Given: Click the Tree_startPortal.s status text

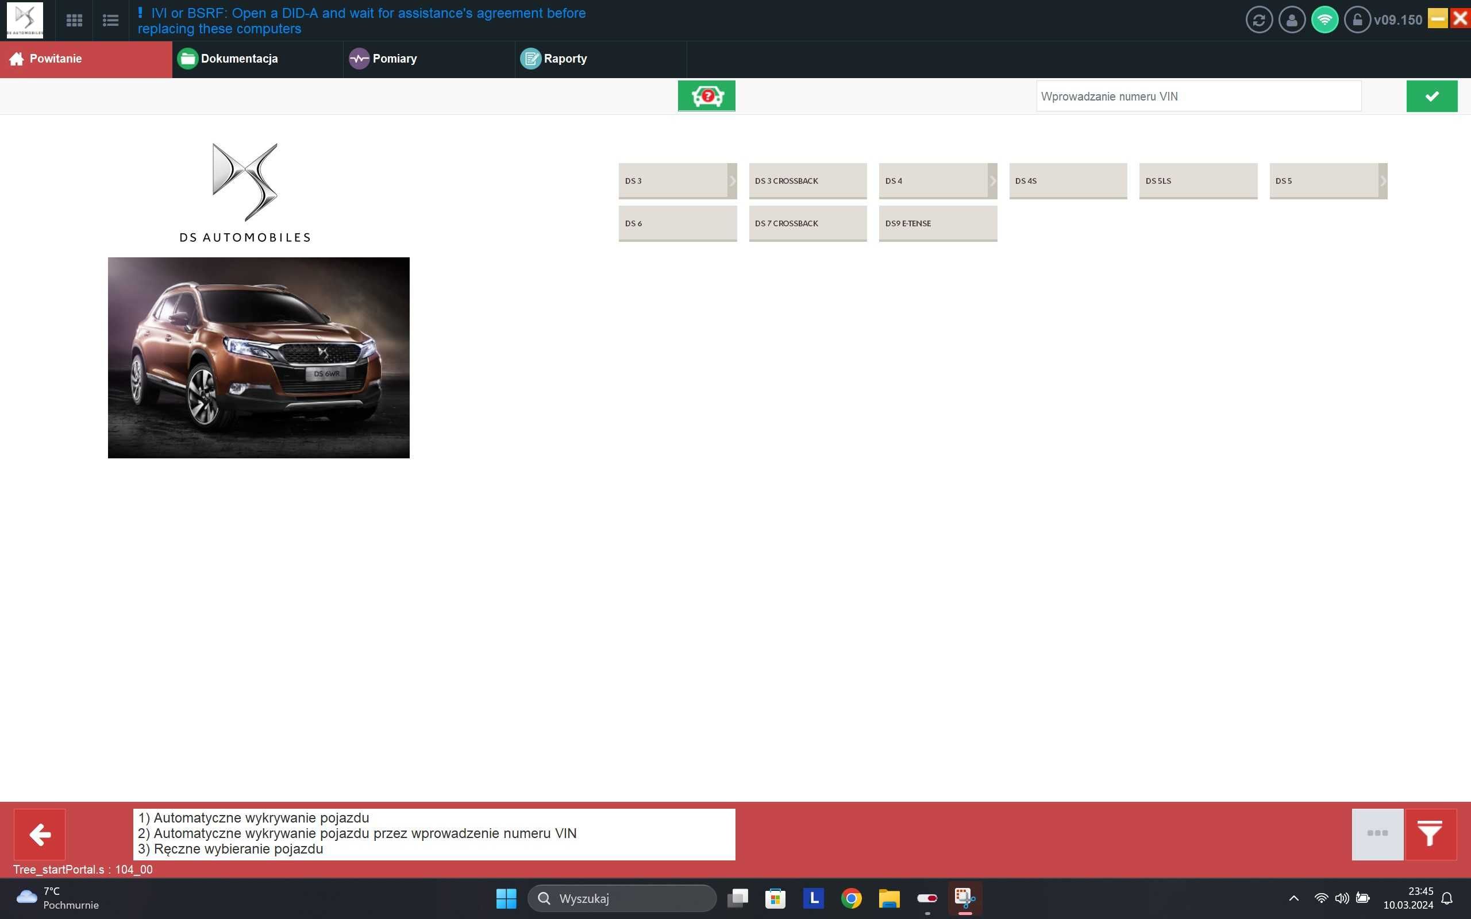Looking at the screenshot, I should pyautogui.click(x=83, y=869).
